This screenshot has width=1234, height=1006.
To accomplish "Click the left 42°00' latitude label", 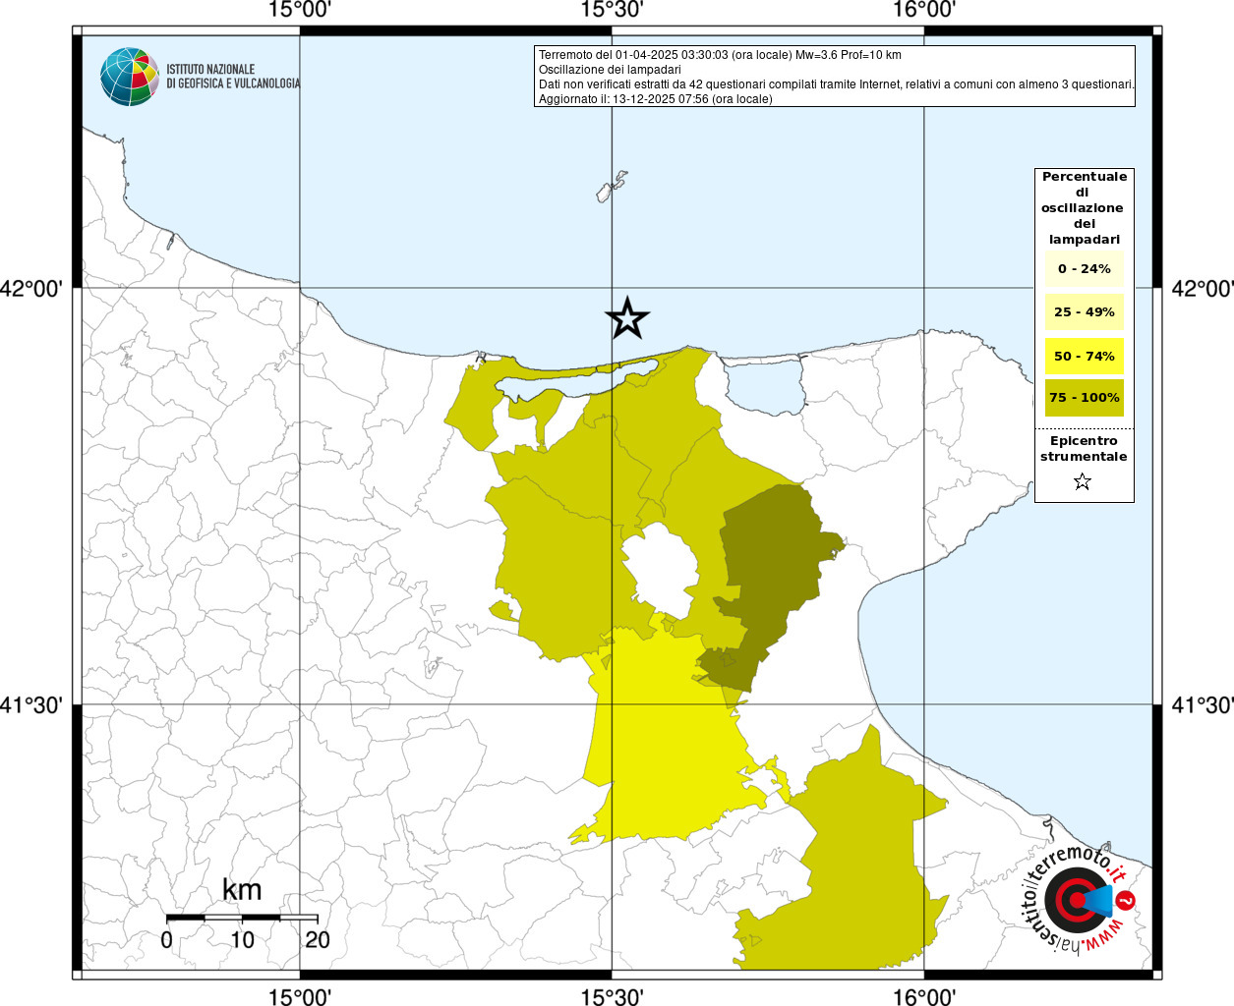I will pyautogui.click(x=31, y=289).
